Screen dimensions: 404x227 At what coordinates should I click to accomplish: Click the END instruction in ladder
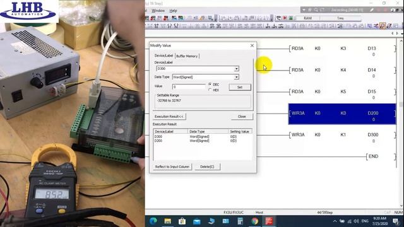tap(373, 156)
